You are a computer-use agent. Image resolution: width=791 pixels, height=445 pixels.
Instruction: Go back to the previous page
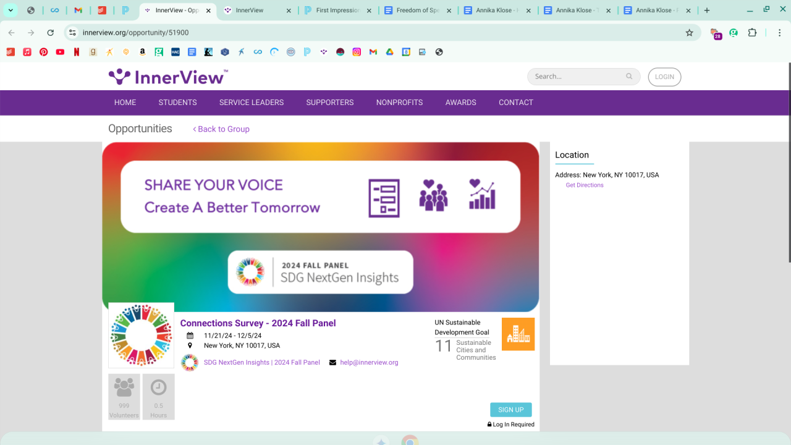click(x=12, y=33)
